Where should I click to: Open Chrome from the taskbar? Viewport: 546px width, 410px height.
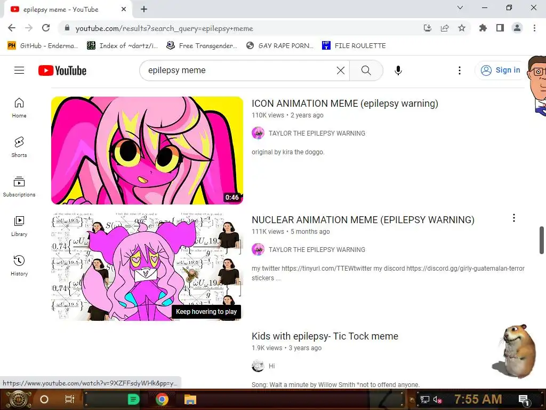coord(162,399)
